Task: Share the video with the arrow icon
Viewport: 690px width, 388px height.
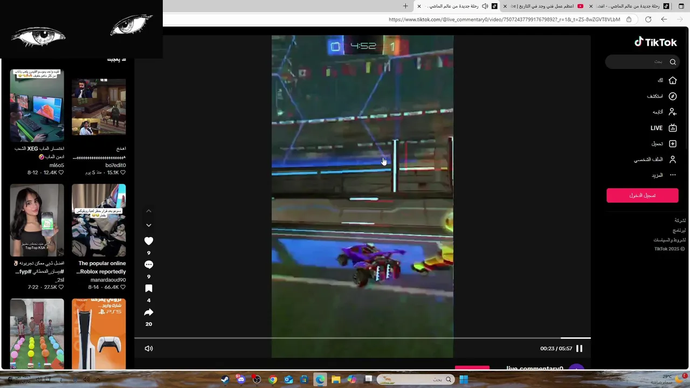Action: tap(149, 312)
